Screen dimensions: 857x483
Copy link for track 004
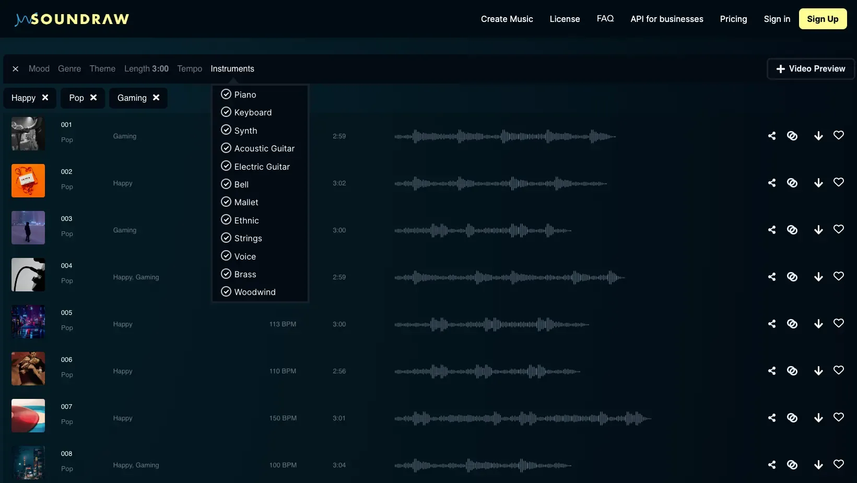(792, 277)
